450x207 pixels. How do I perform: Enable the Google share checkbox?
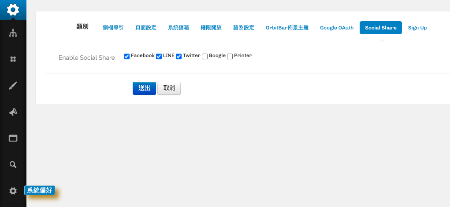pyautogui.click(x=205, y=56)
